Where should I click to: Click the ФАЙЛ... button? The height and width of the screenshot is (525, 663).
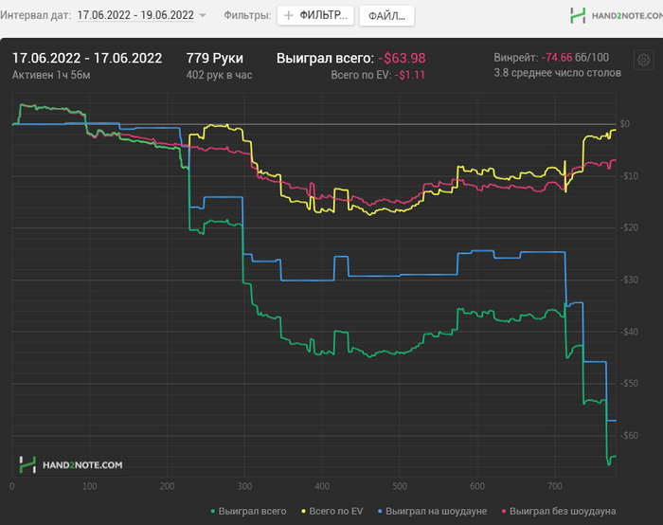click(x=386, y=16)
